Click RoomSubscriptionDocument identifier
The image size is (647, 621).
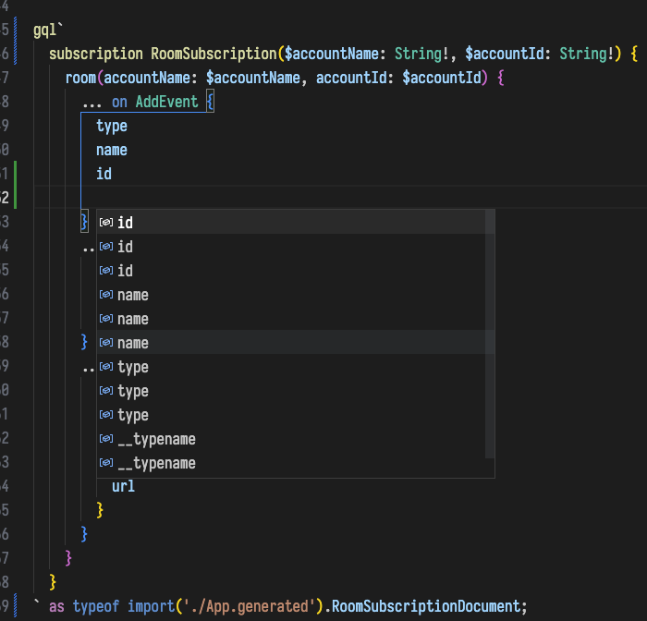pos(426,606)
